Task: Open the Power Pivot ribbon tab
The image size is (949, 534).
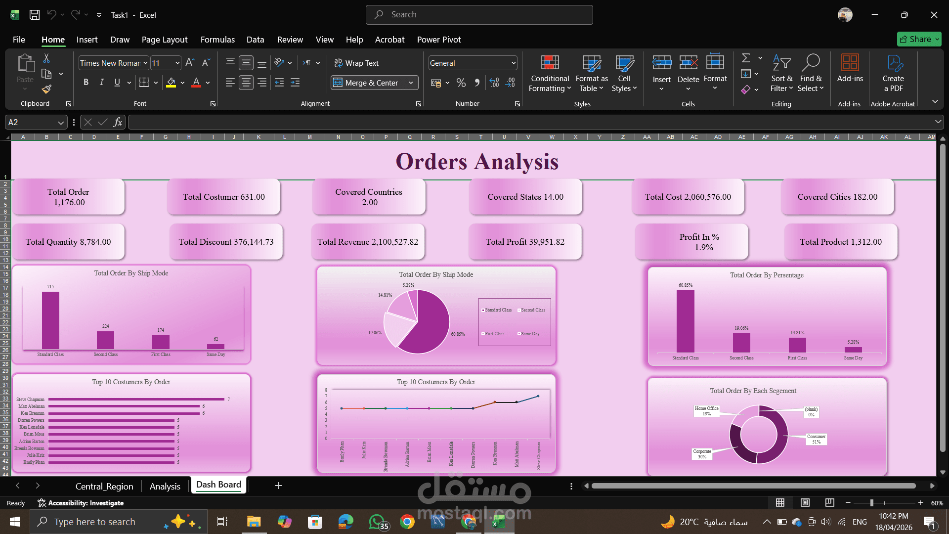Action: point(439,40)
